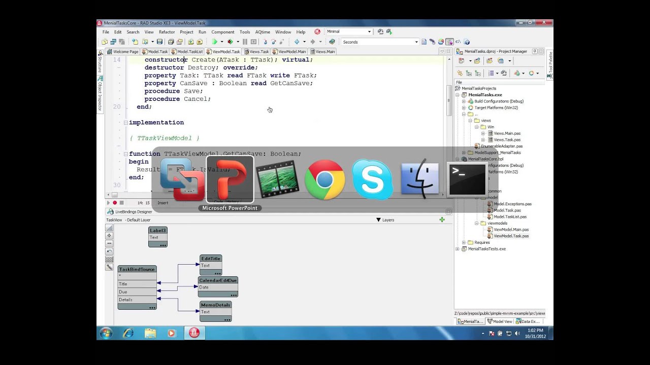Switch to ViewModel.Main editor tab
Image resolution: width=650 pixels, height=365 pixels.
click(289, 51)
